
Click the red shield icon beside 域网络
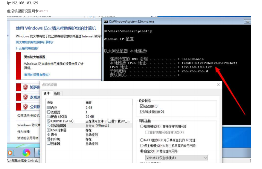coord(25,87)
